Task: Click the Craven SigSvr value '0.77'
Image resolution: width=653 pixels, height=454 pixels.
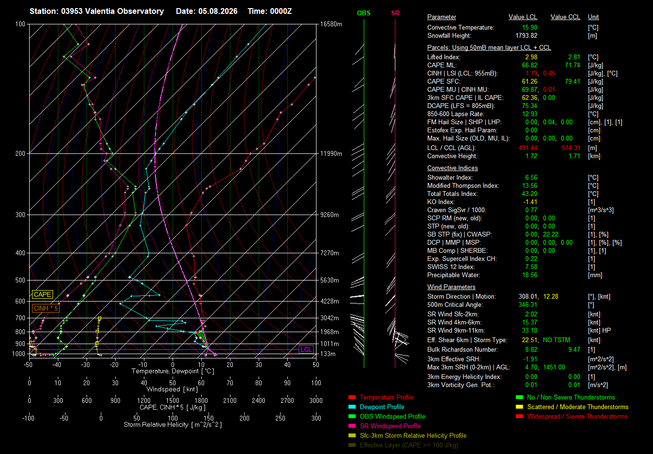Action: 531,210
